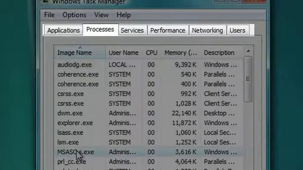Select the Processes tab
This screenshot has height=170, width=303.
(100, 29)
